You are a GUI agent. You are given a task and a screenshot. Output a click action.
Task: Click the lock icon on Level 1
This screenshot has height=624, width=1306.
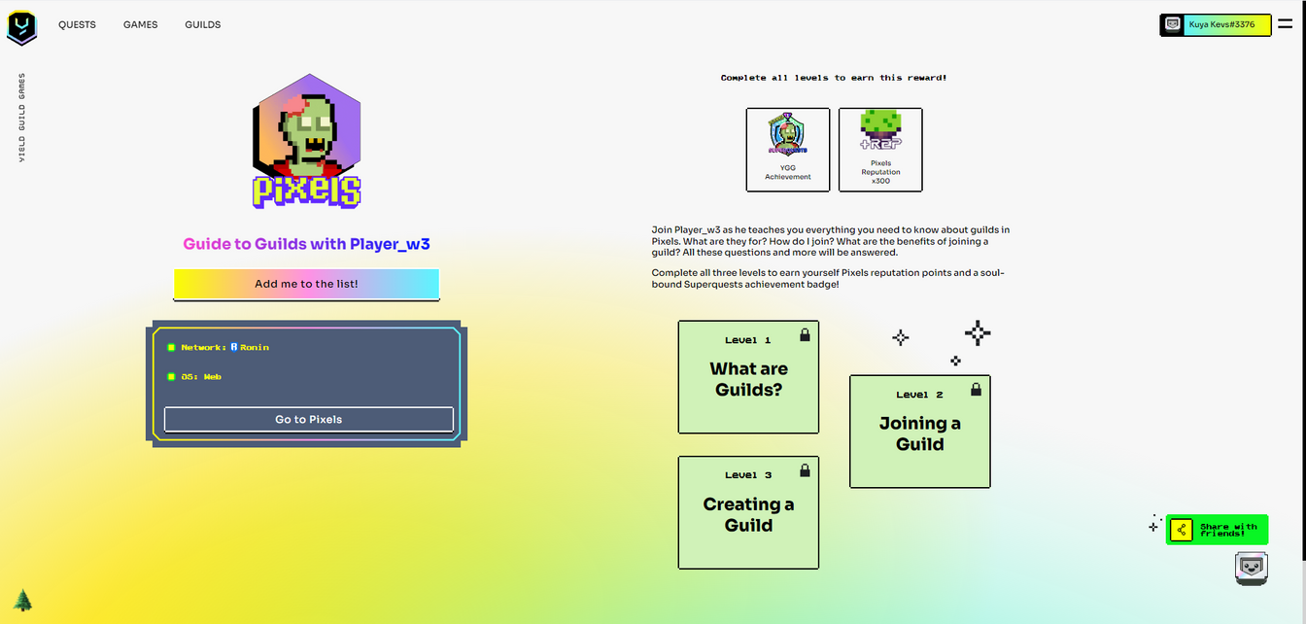(x=805, y=335)
